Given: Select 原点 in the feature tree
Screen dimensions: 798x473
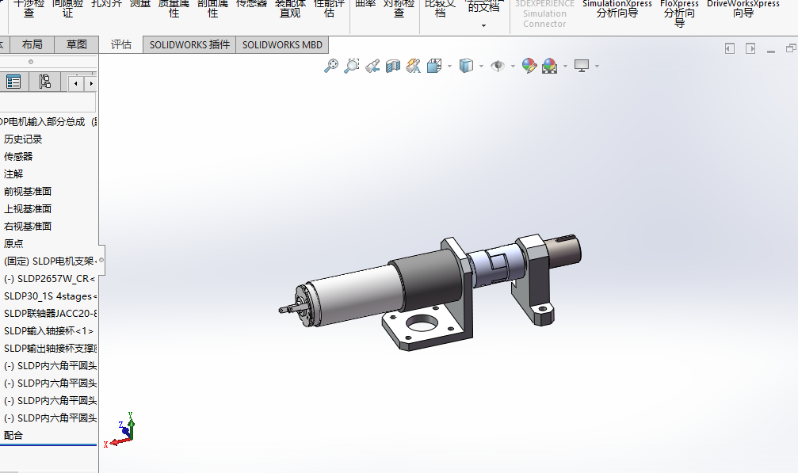Looking at the screenshot, I should (x=13, y=243).
